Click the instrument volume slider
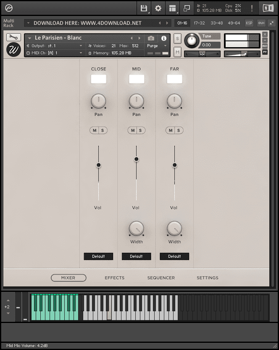This screenshot has width=279, height=350. click(x=242, y=54)
